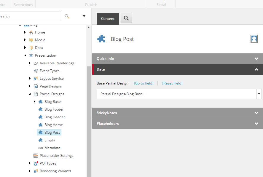Click the Available Renderings icon
This screenshot has width=263, height=177.
[36, 63]
